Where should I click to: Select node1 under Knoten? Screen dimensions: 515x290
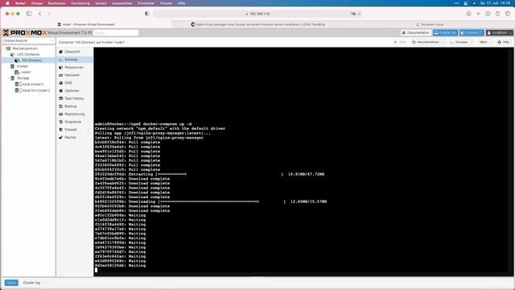[26, 72]
